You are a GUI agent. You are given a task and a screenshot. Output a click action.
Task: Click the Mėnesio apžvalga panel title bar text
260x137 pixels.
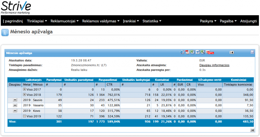19,53
